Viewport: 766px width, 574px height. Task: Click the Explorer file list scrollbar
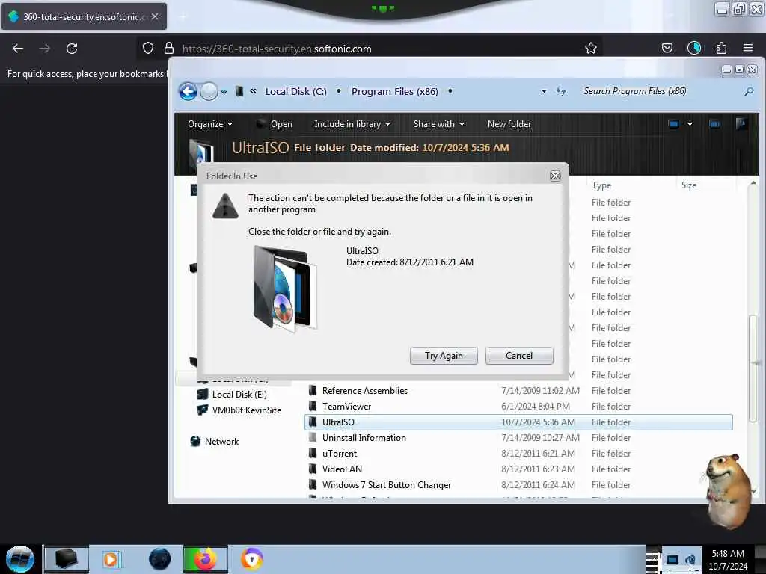point(753,368)
